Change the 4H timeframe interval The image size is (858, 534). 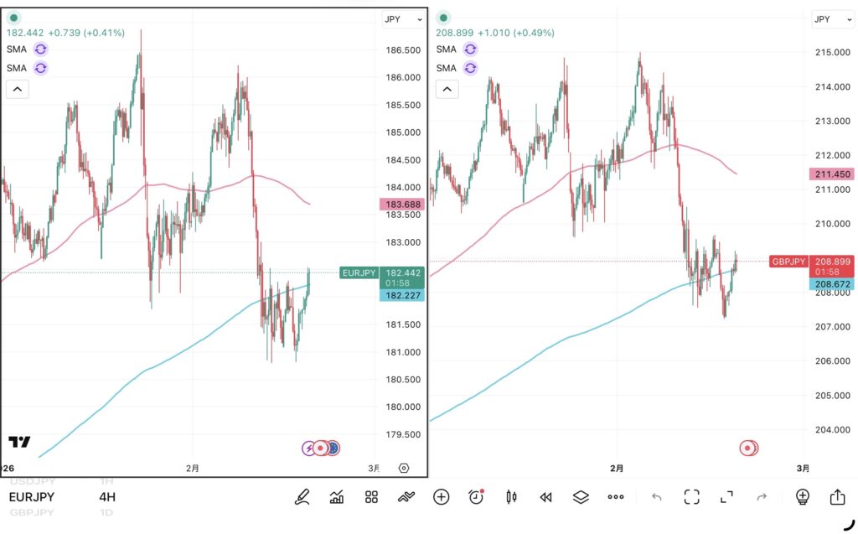[107, 497]
